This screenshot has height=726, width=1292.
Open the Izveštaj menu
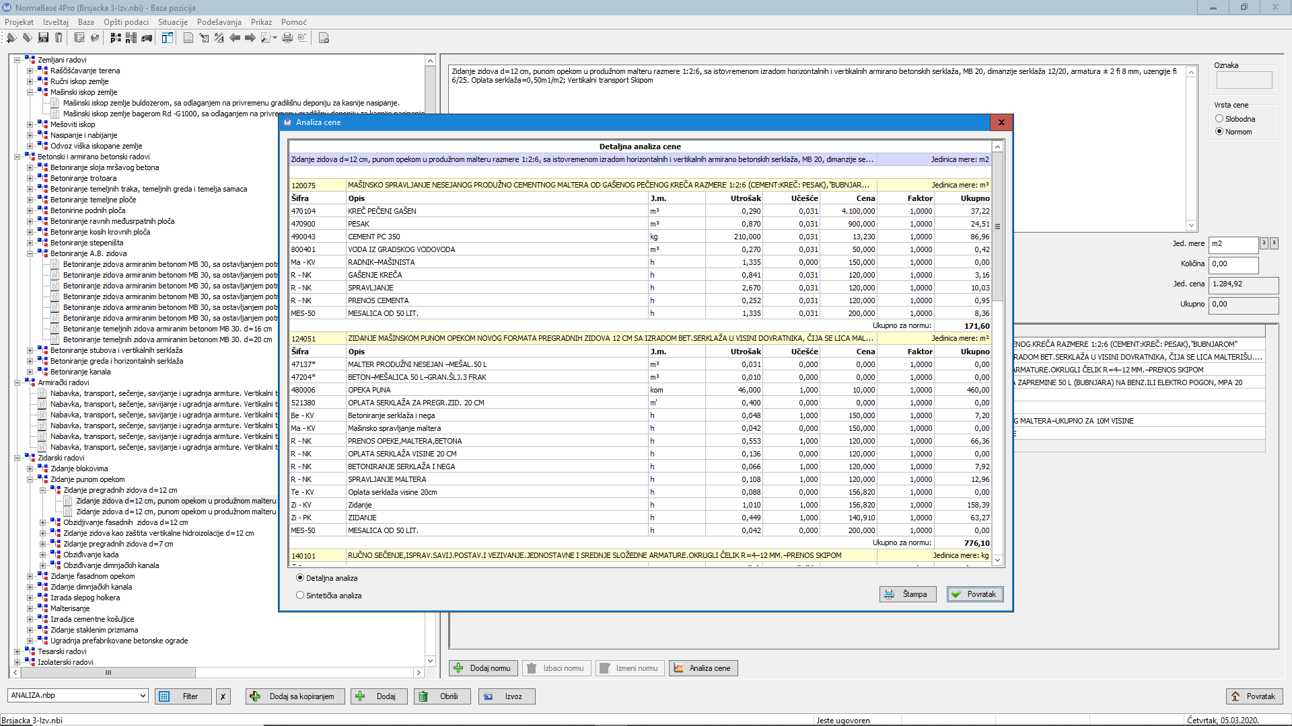coord(56,22)
